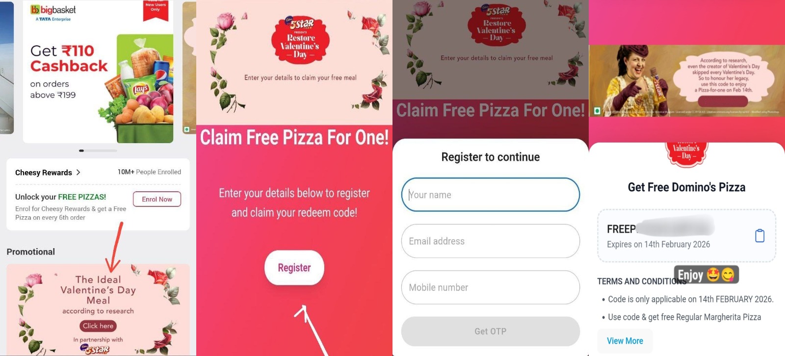This screenshot has width=785, height=356.
Task: Copy the FREEP coupon code via clipboard icon
Action: (759, 236)
